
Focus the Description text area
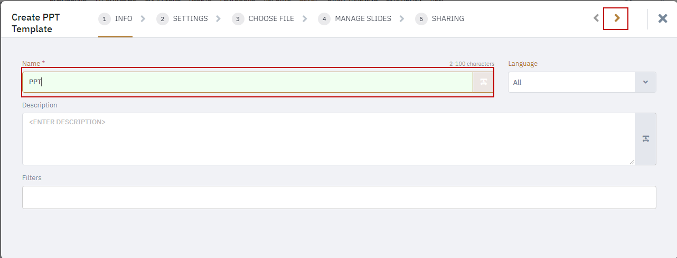coord(327,139)
